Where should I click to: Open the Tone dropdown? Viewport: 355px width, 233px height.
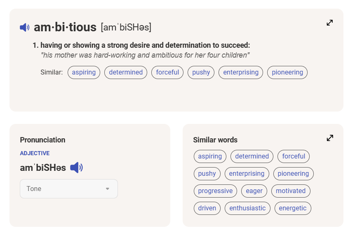(x=68, y=189)
